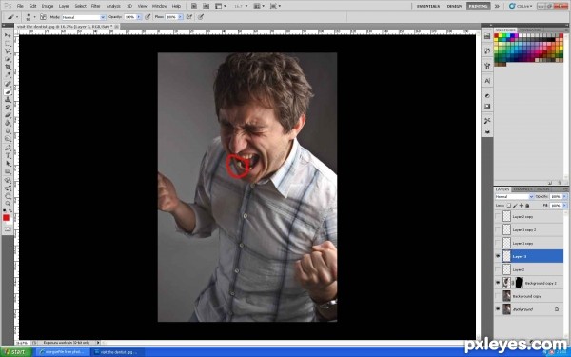Open brush Flow slider arrow
The width and height of the screenshot is (571, 357).
(180, 17)
